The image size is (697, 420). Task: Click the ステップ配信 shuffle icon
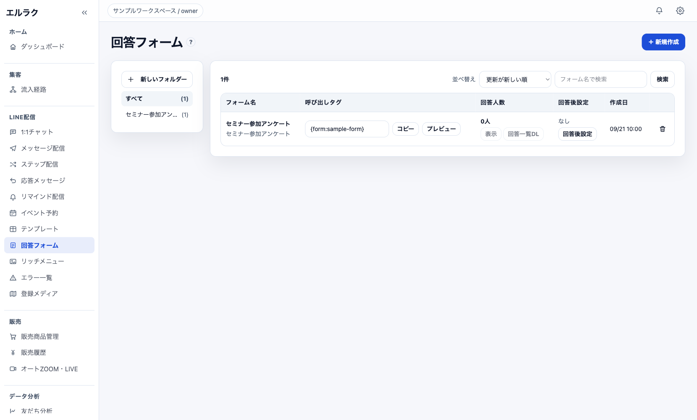[x=13, y=164]
